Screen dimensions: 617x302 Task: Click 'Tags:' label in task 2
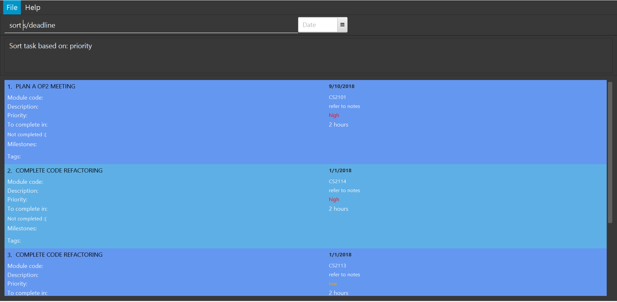pos(14,241)
